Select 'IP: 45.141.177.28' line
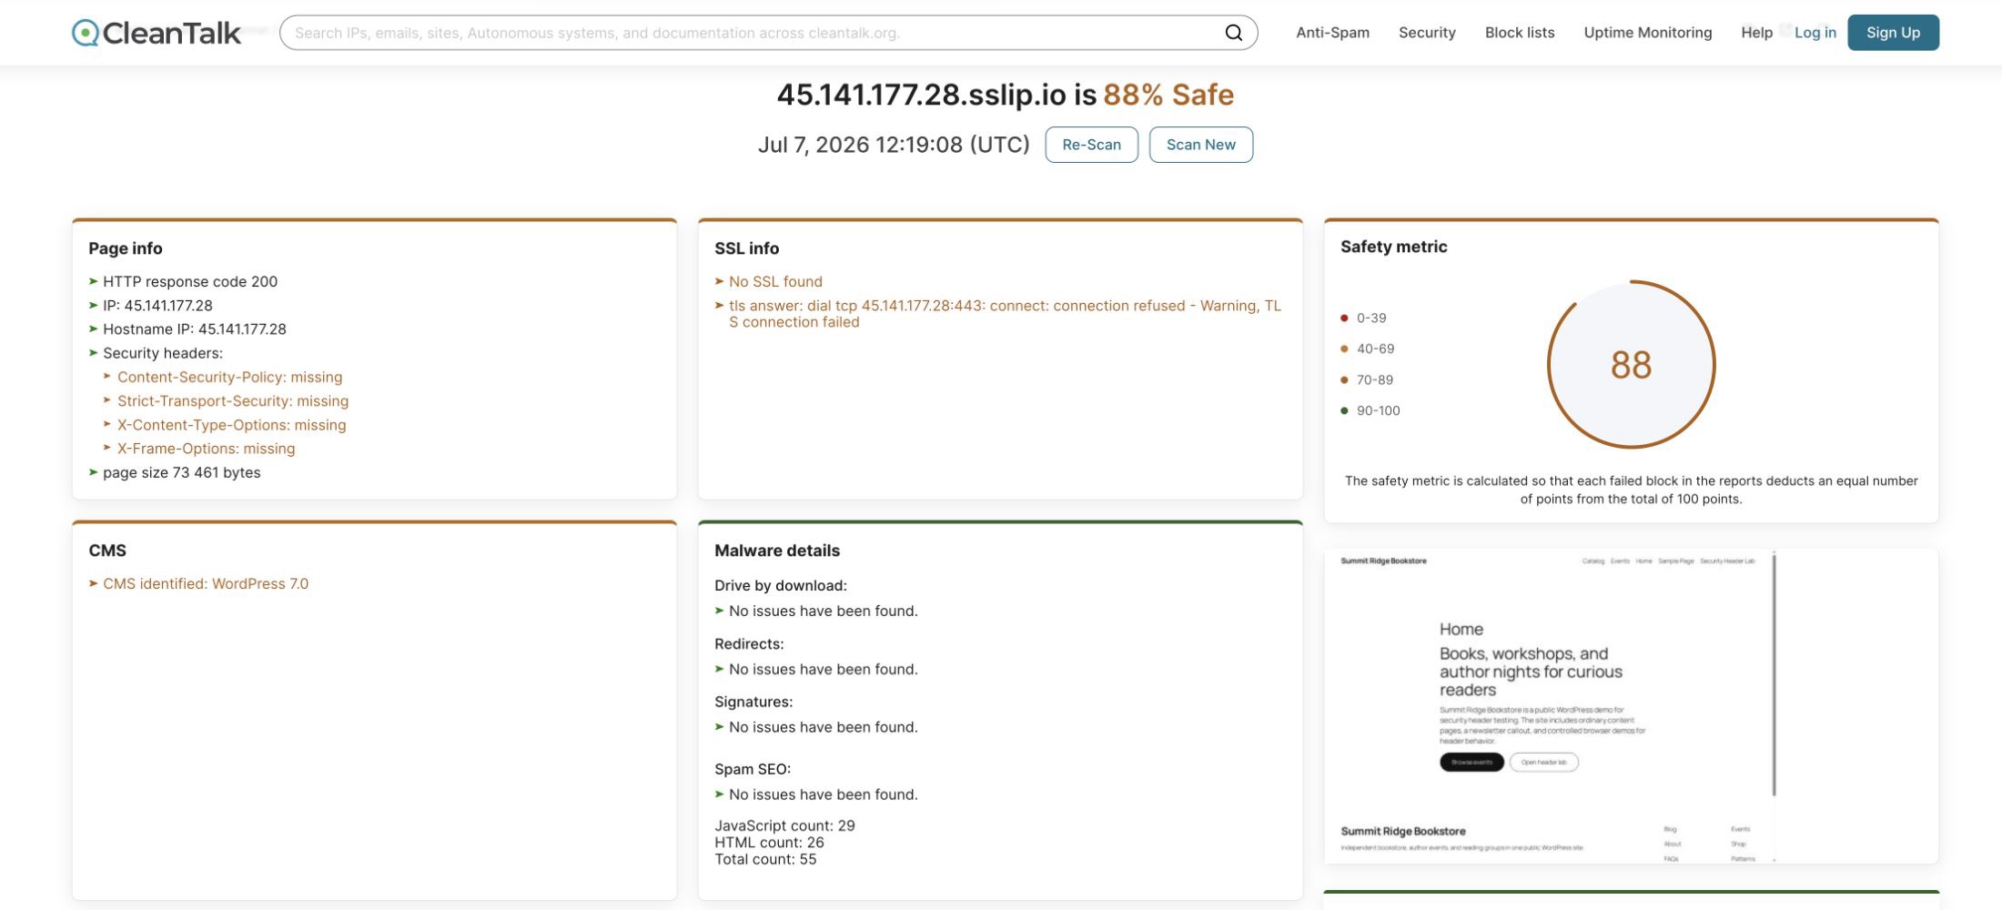The width and height of the screenshot is (2002, 910). coord(157,306)
